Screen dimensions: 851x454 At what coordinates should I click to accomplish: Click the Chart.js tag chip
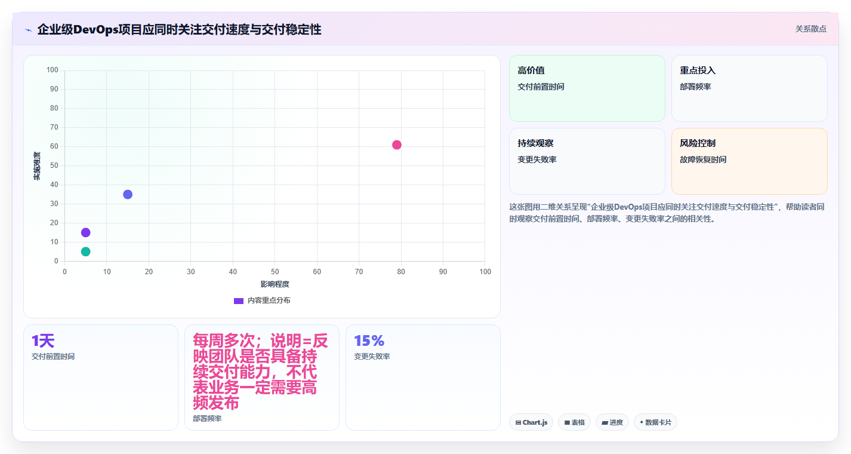coord(531,422)
